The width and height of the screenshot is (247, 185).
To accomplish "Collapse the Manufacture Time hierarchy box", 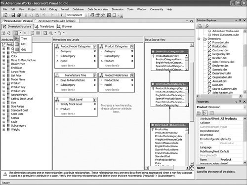I will tap(95, 75).
